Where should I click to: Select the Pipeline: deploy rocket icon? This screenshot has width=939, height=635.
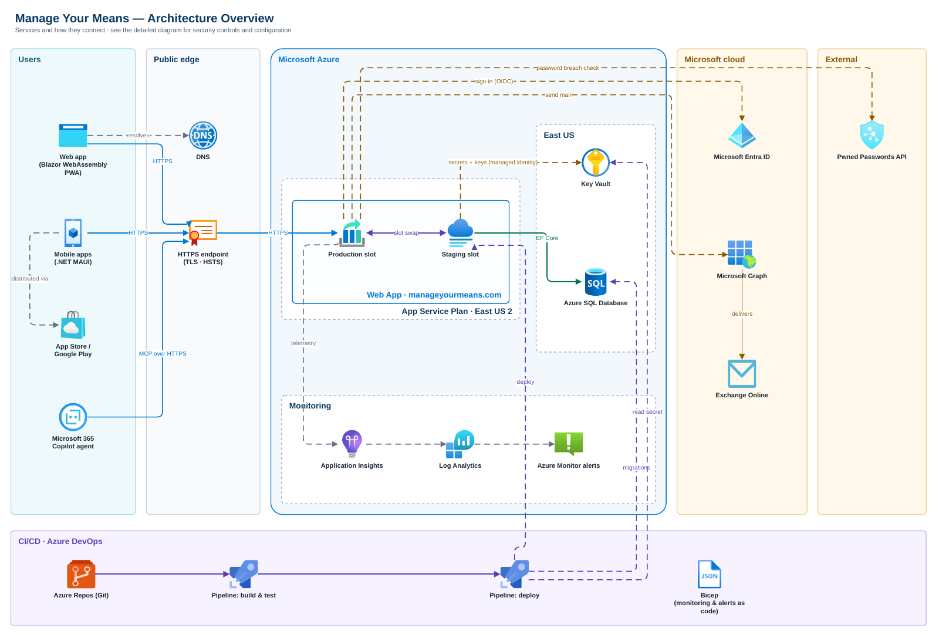pos(515,574)
